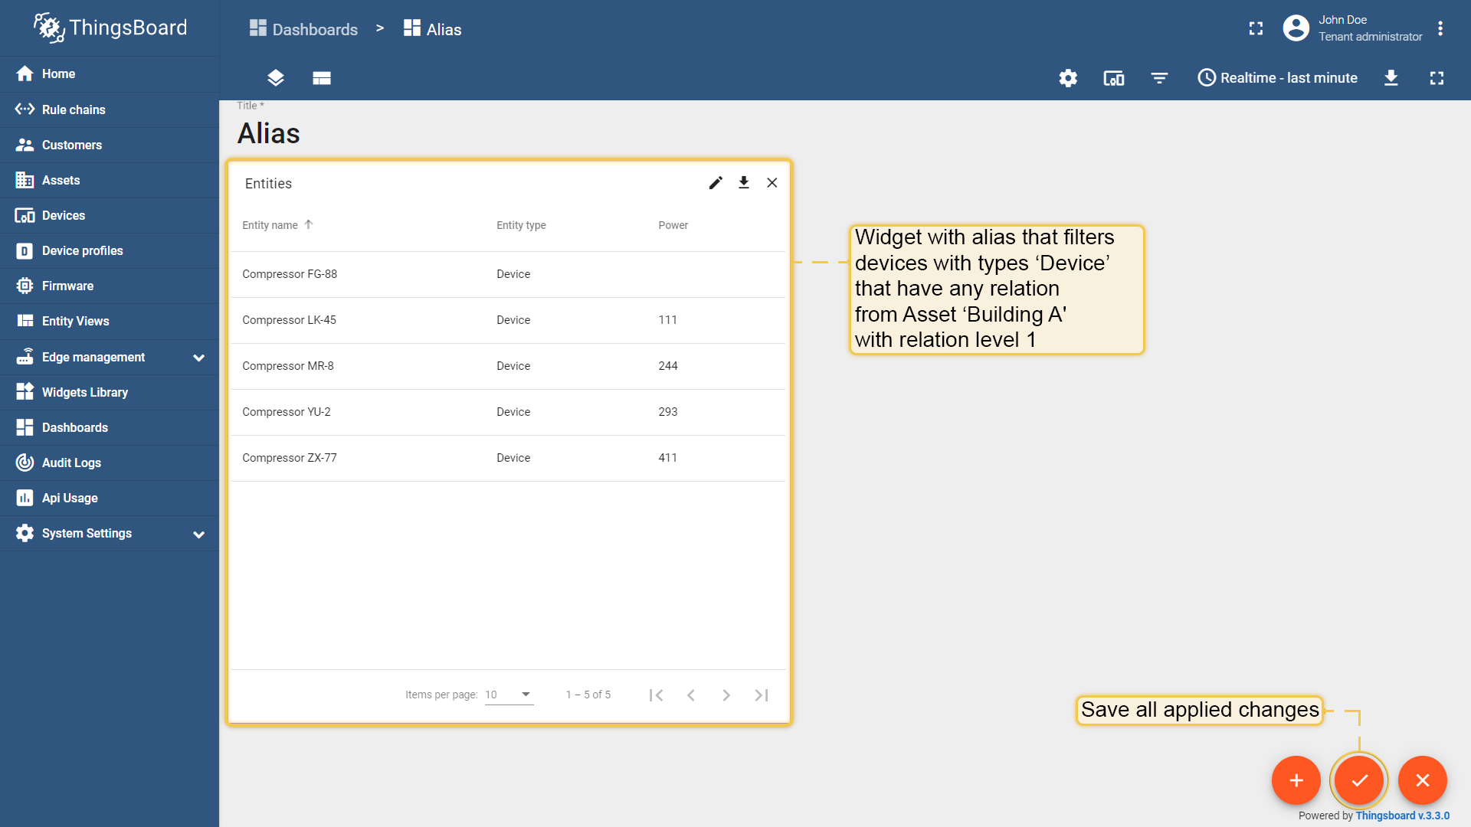
Task: Add a new widget with the plus button
Action: click(x=1296, y=780)
